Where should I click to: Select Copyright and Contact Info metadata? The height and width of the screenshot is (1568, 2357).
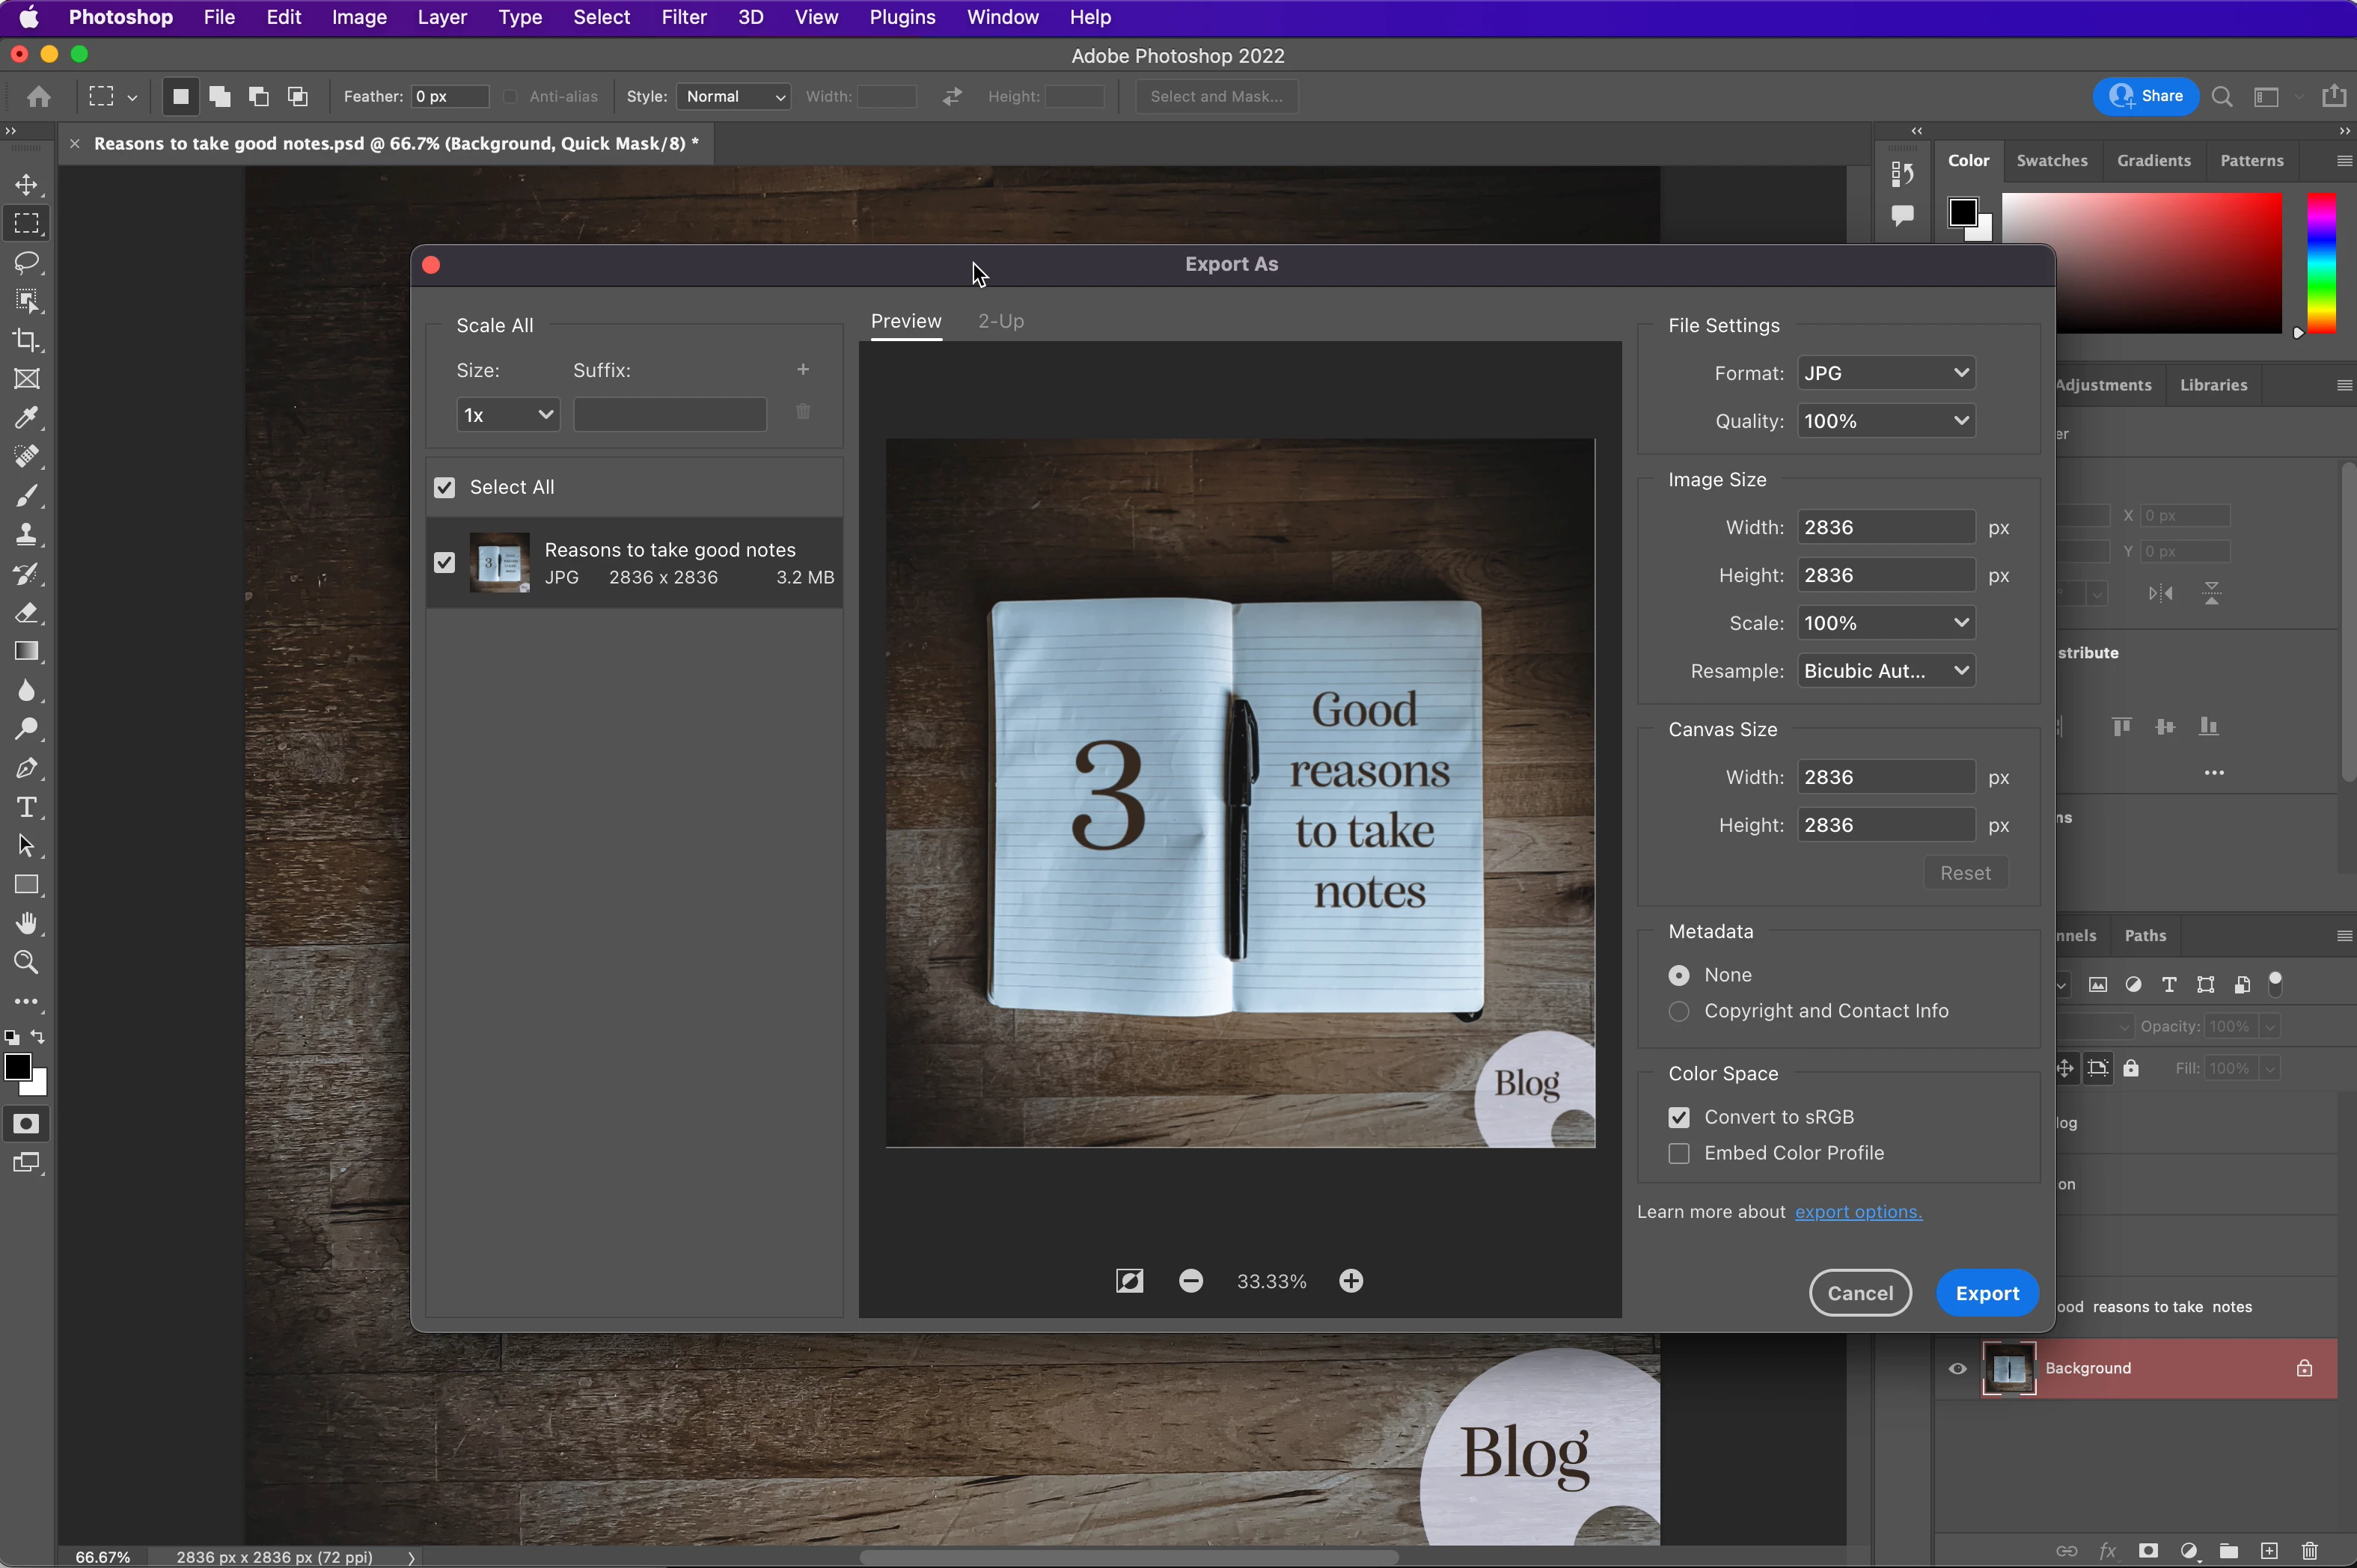1679,1011
